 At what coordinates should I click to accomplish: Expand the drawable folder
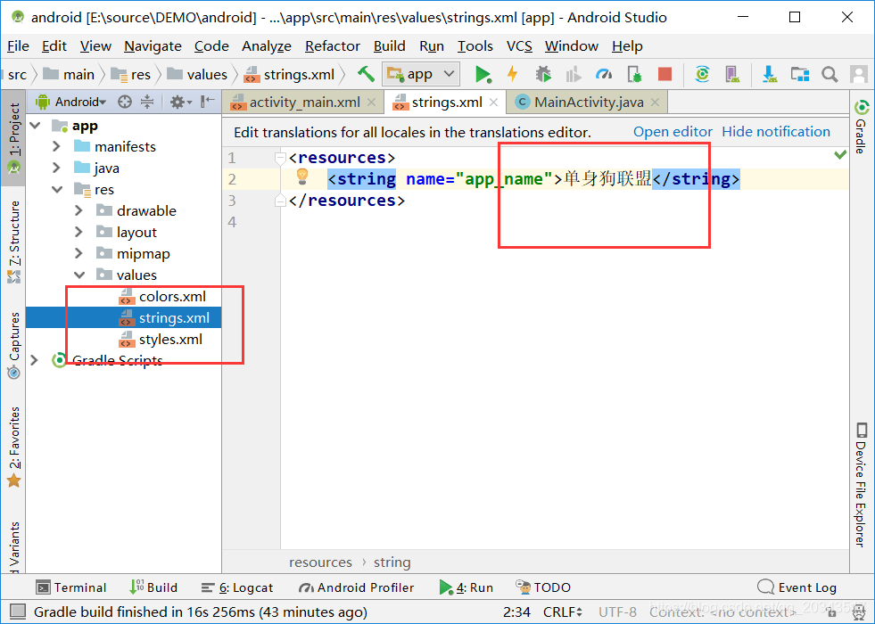(x=78, y=210)
